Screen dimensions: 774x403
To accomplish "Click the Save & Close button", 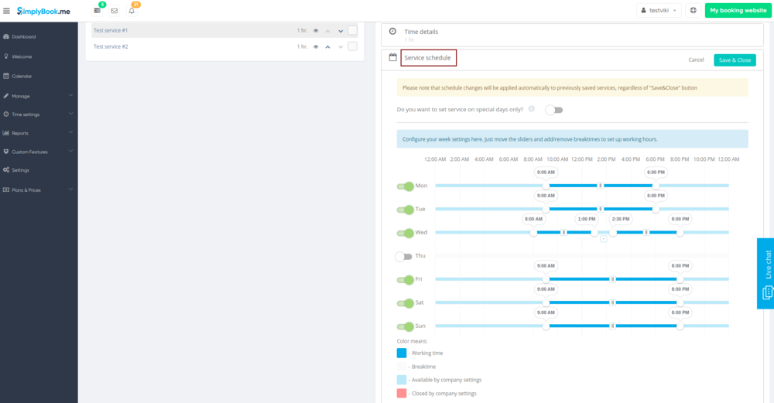I will point(735,60).
